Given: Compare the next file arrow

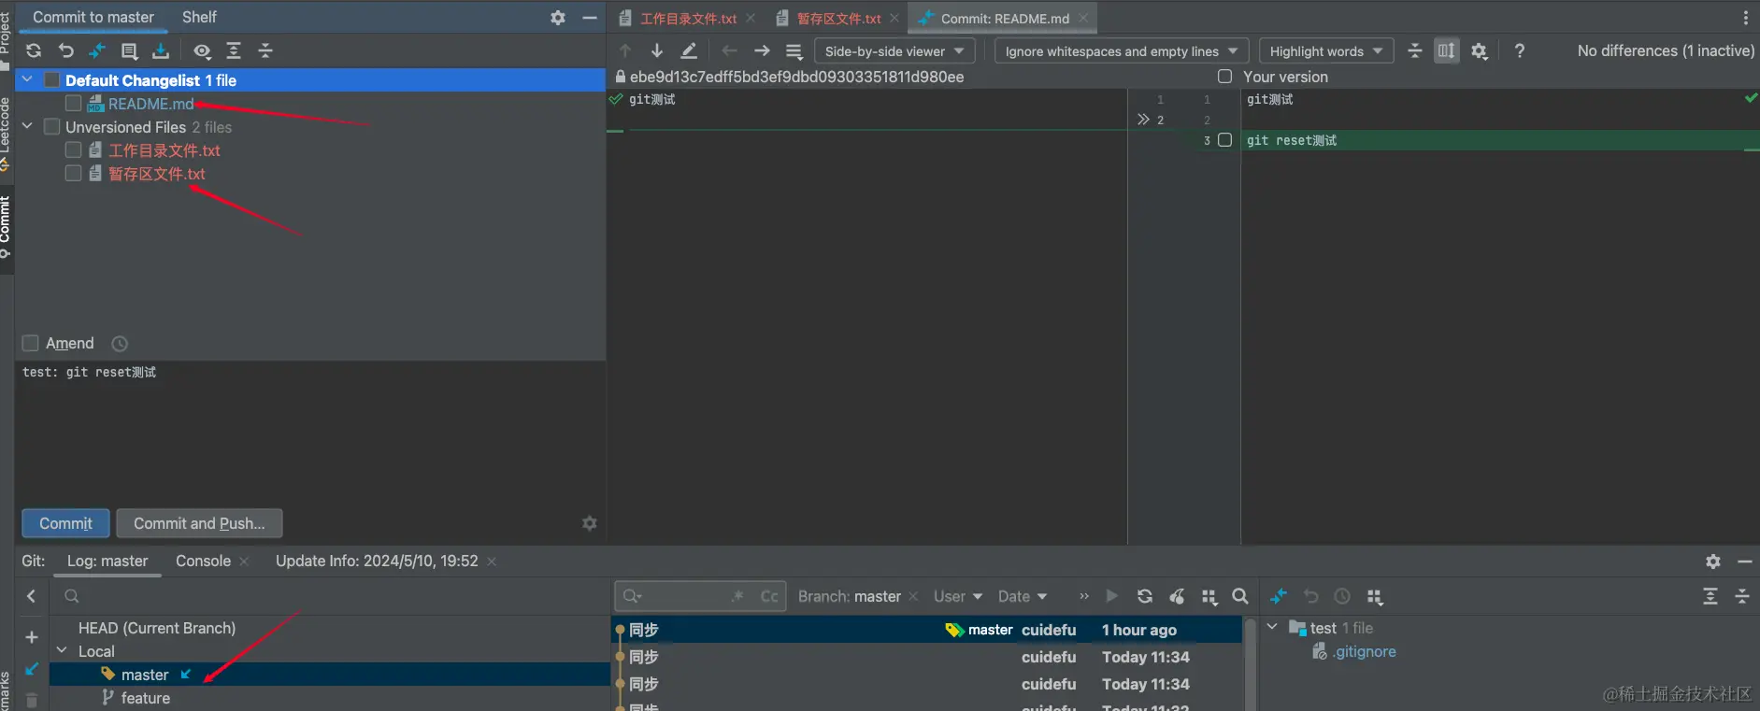Looking at the screenshot, I should (x=762, y=50).
